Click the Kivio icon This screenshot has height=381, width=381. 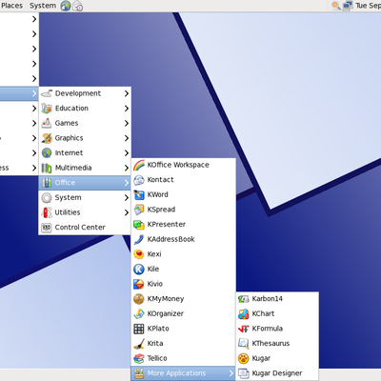click(x=139, y=284)
